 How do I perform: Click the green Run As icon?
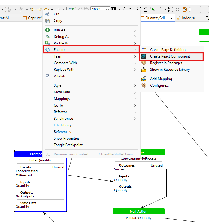pos(47,30)
